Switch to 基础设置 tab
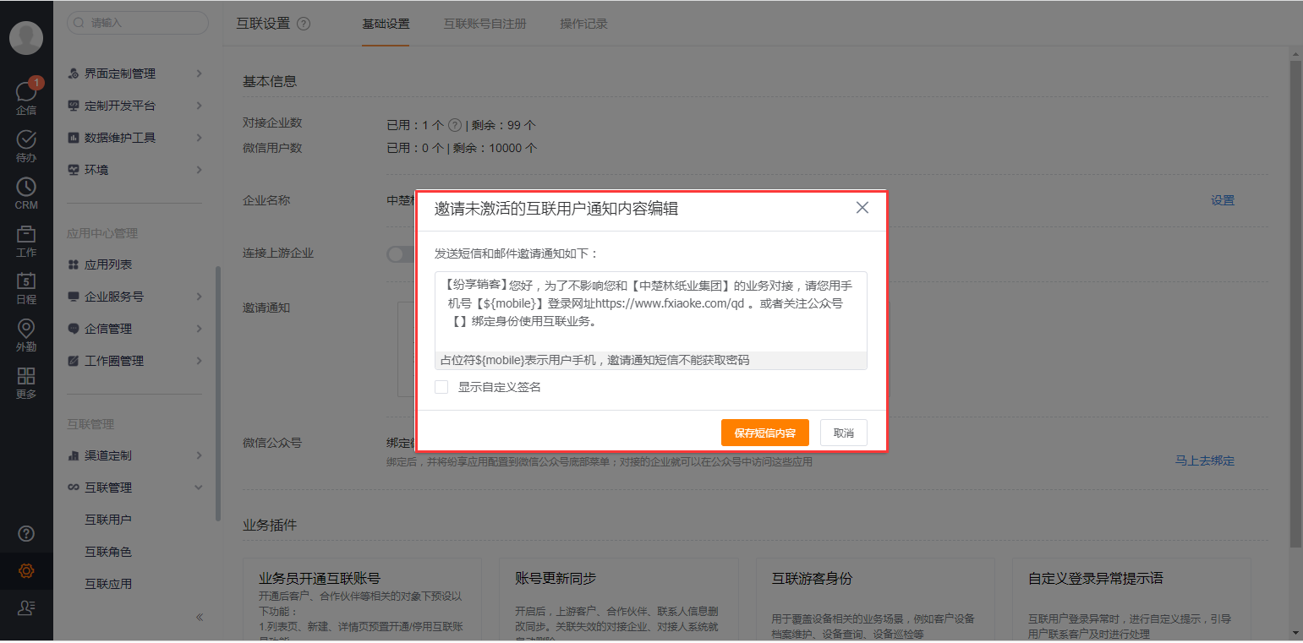Image resolution: width=1303 pixels, height=643 pixels. [386, 24]
